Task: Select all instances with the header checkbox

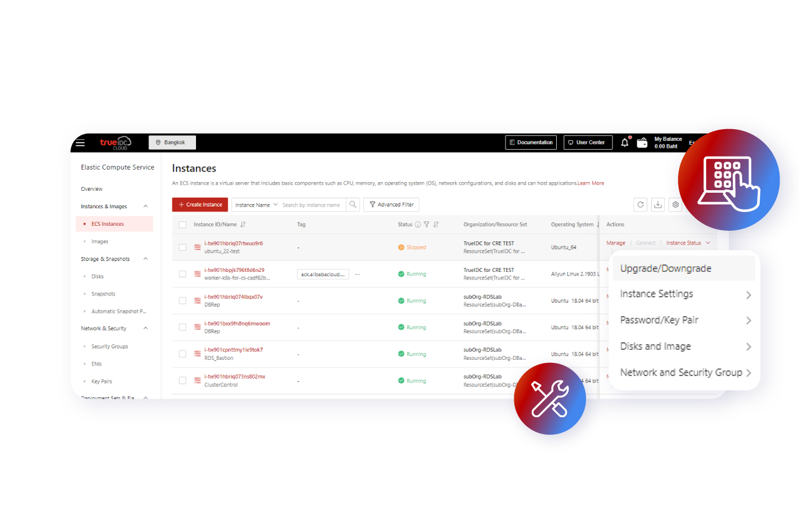Action: coord(183,224)
